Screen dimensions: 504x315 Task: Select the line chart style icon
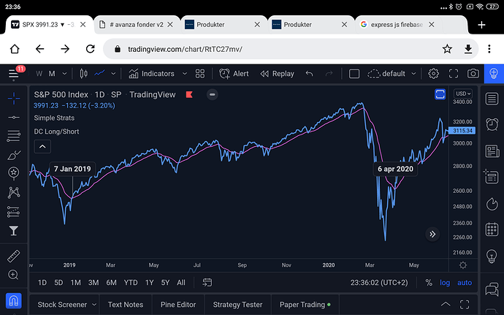click(99, 74)
